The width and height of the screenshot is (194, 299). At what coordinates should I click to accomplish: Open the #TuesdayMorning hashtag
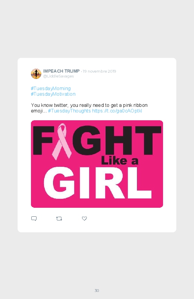51,89
